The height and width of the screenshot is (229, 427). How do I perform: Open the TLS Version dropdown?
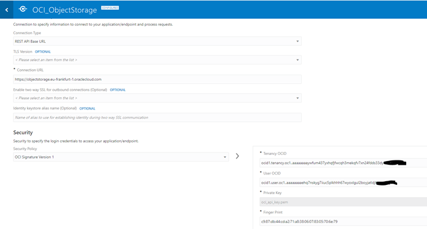click(x=157, y=60)
